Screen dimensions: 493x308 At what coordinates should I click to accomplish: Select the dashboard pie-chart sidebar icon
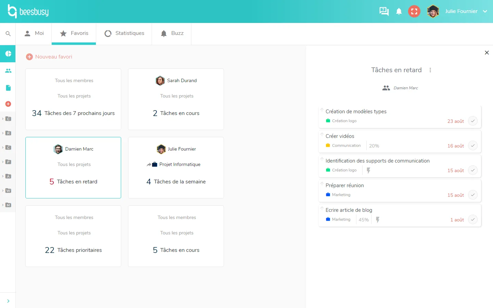8,54
